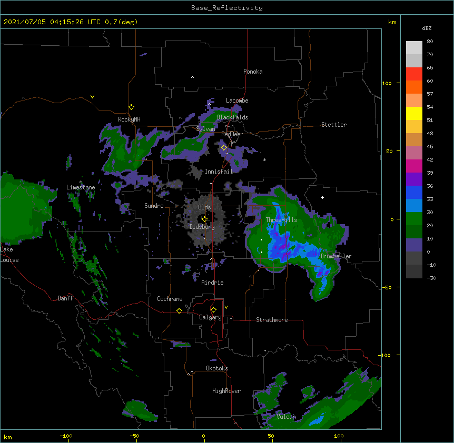Click the Lake Louise label

[x=9, y=255]
